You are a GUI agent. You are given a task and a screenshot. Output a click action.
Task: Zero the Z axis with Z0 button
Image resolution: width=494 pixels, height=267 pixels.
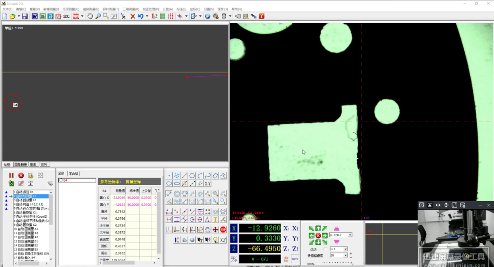pos(286,249)
